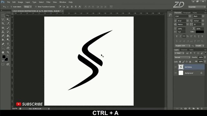Close the LOGO DESIGN INSPIRATIONS document tab
Viewport: 207px width, 116px height.
click(x=62, y=11)
